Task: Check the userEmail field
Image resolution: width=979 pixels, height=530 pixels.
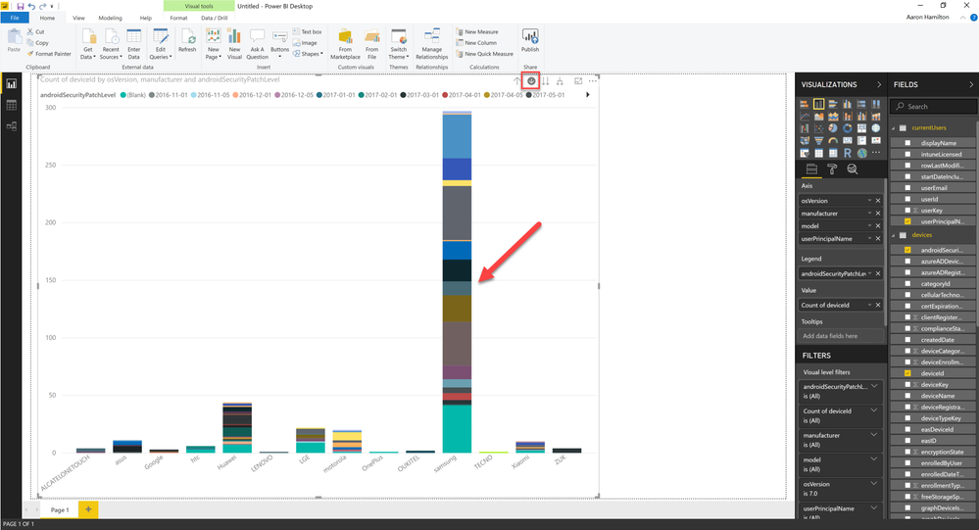Action: [907, 188]
